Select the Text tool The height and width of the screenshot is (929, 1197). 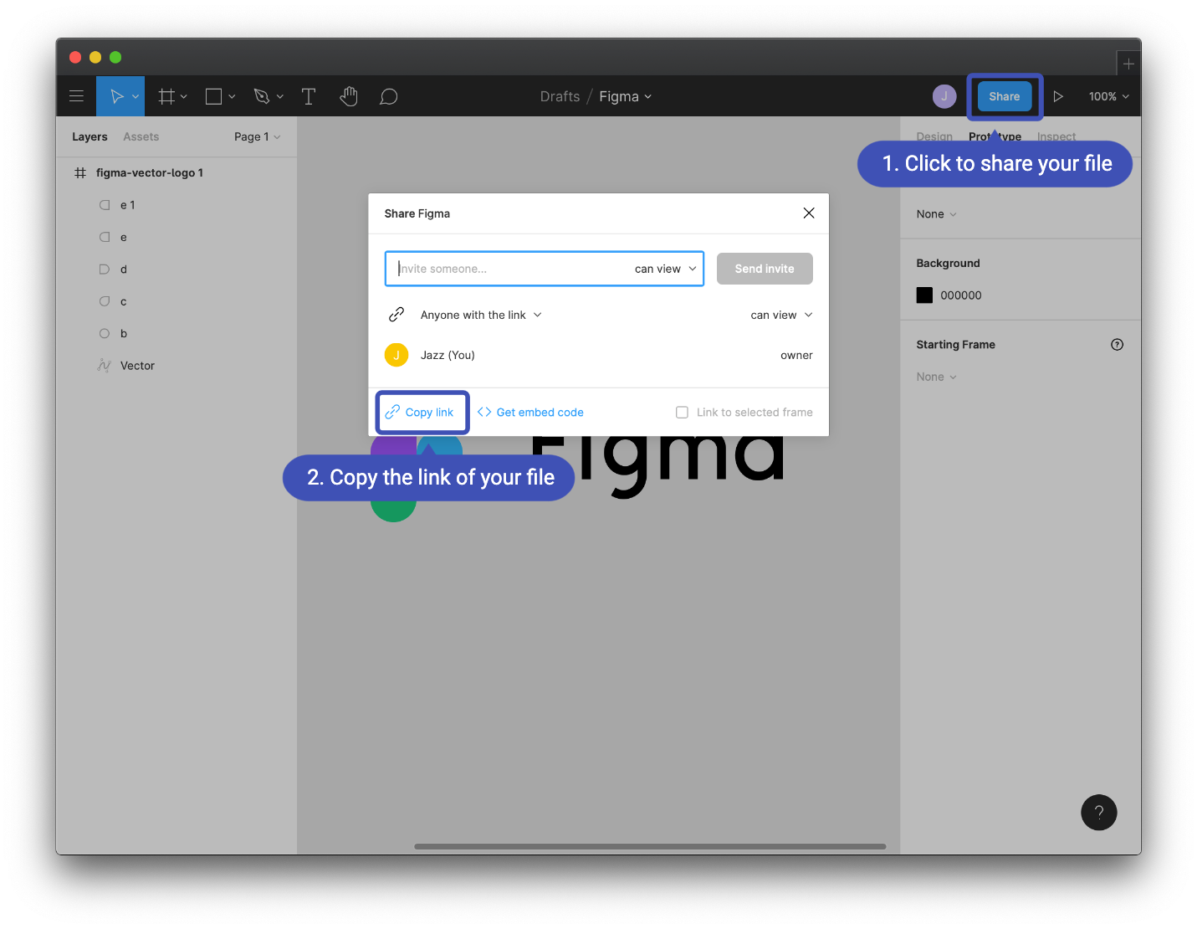pos(309,96)
